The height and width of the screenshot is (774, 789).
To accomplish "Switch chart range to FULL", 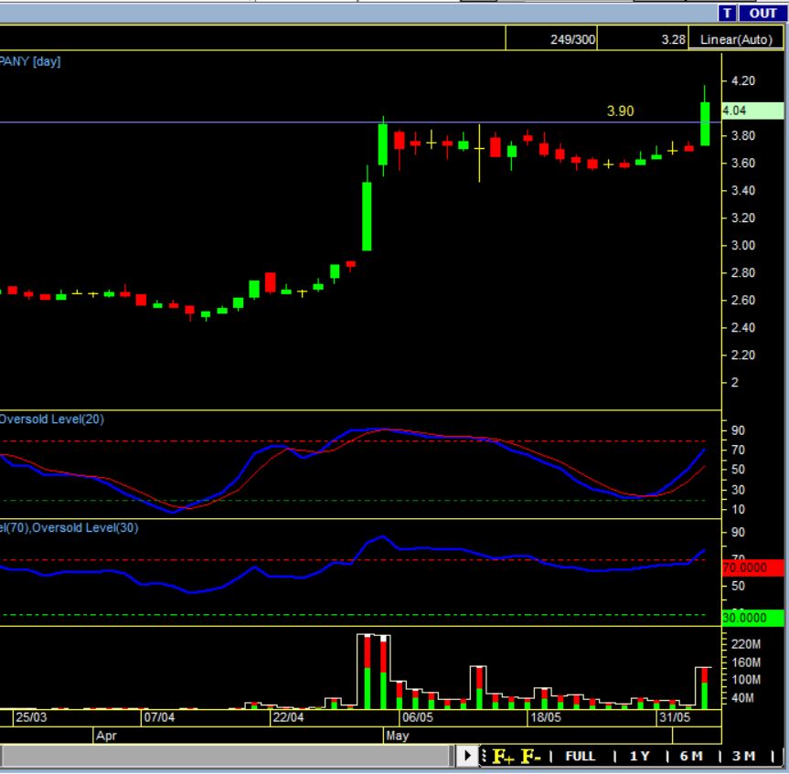I will coord(581,757).
